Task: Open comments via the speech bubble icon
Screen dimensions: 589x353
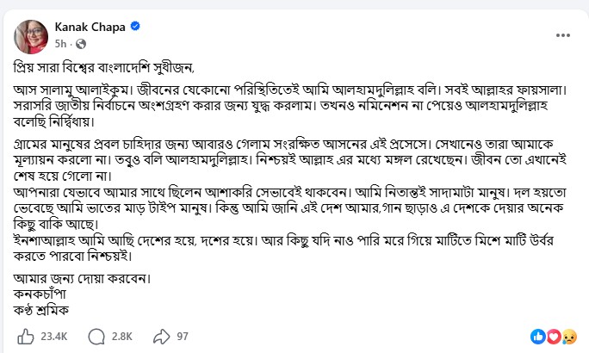Action: click(x=97, y=336)
